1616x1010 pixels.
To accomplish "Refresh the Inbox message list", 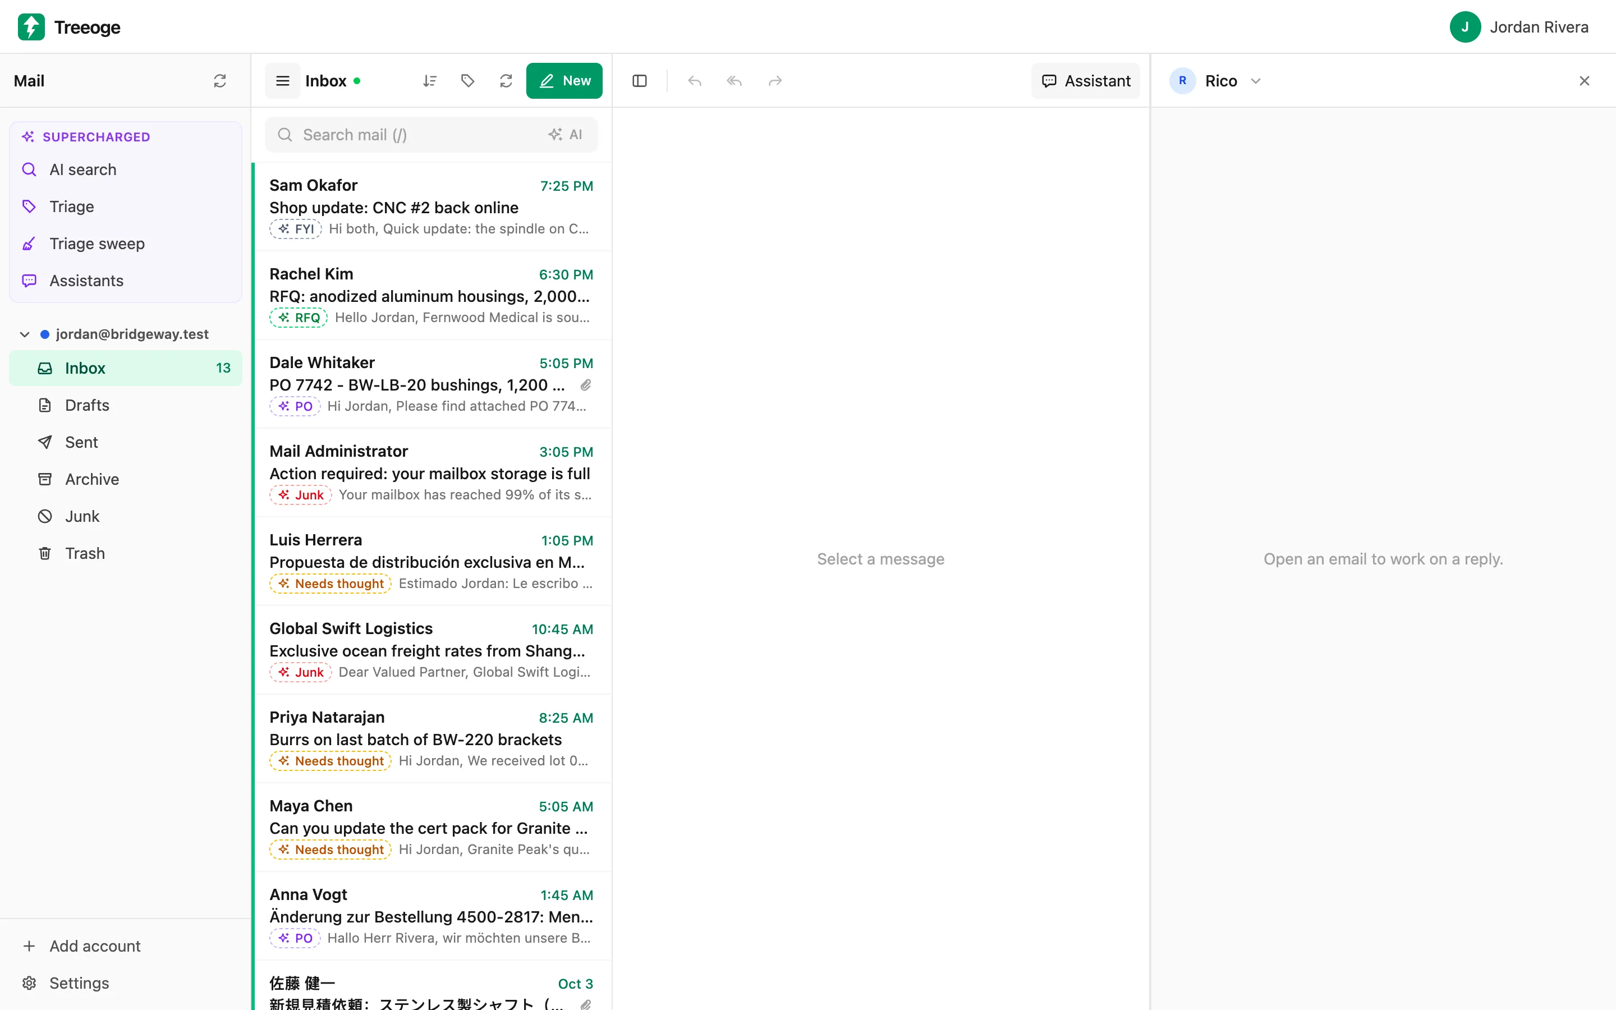I will click(x=506, y=81).
